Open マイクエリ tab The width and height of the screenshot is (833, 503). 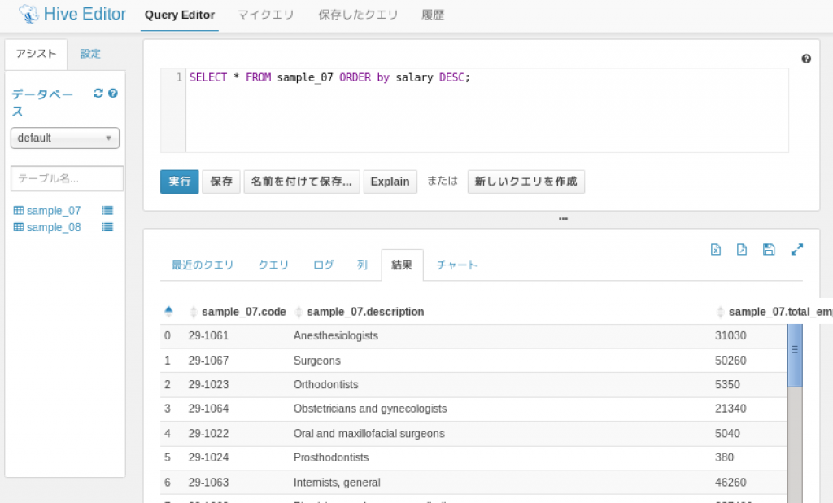(266, 15)
